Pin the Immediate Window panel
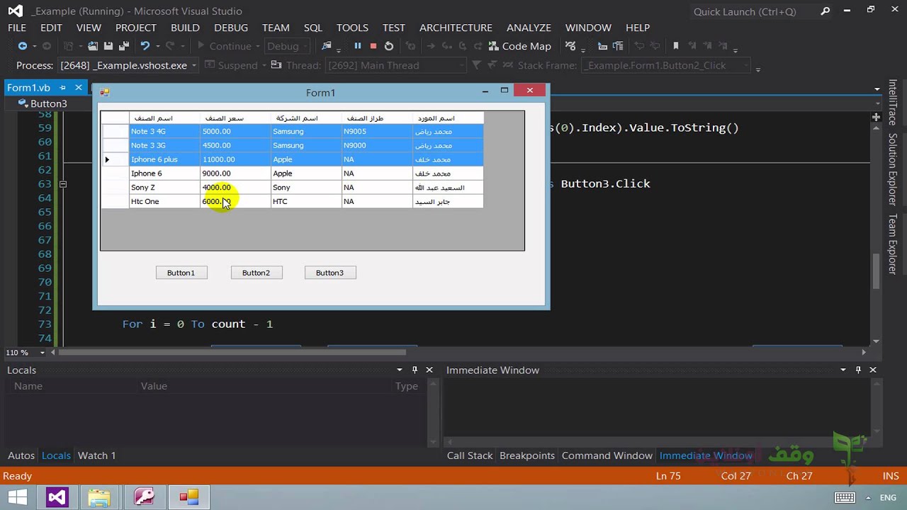907x510 pixels. point(859,370)
